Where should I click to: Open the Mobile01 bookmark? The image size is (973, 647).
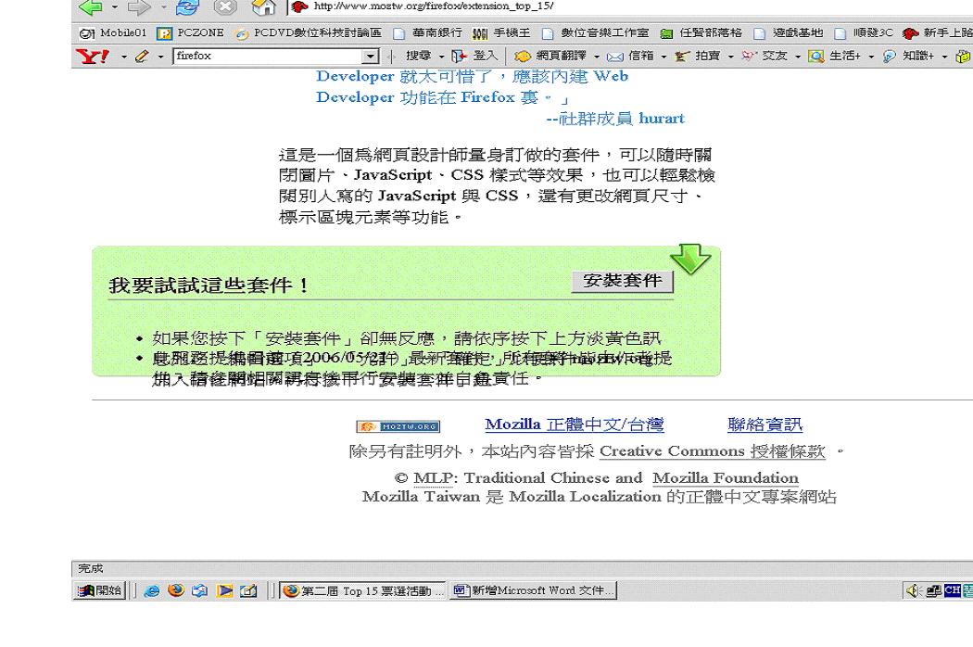pyautogui.click(x=113, y=33)
